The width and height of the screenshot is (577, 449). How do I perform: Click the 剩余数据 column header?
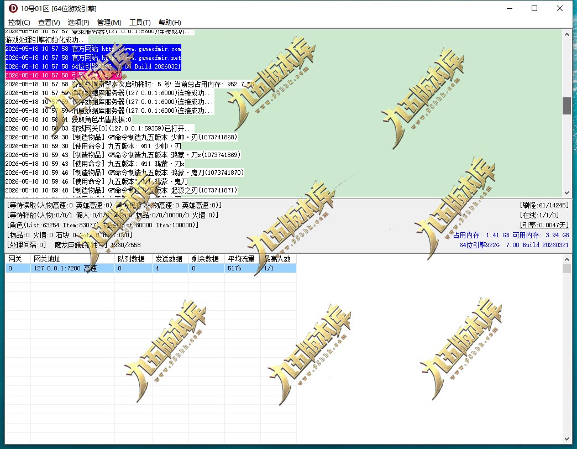coord(207,259)
